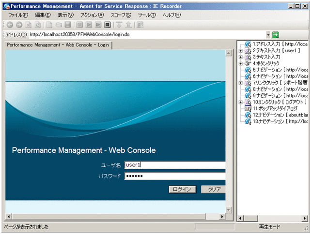Image resolution: width=312 pixels, height=234 pixels.
Task: Select step 10 リンククリック ログアウト row
Action: pyautogui.click(x=280, y=102)
